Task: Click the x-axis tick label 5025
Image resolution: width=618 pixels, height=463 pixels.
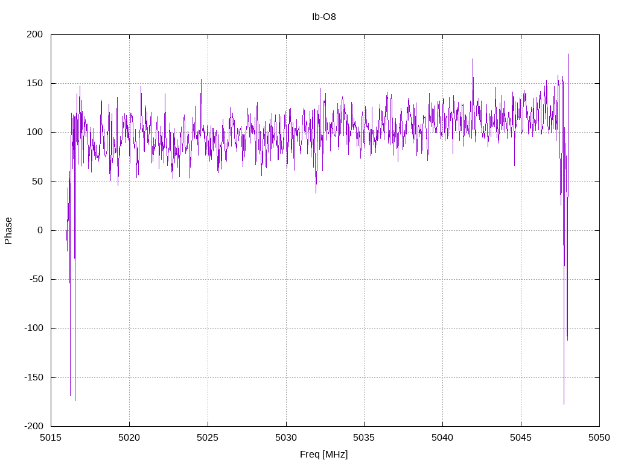Action: (x=208, y=438)
